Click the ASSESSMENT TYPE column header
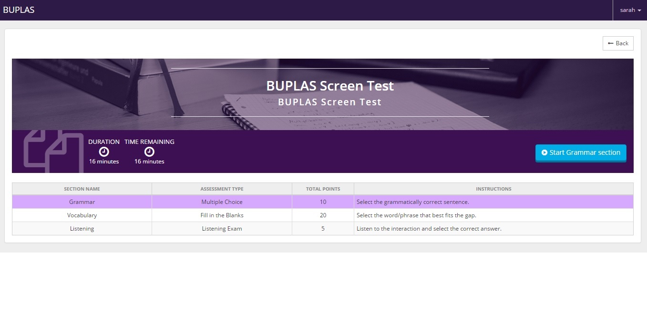This screenshot has width=647, height=314. point(222,189)
